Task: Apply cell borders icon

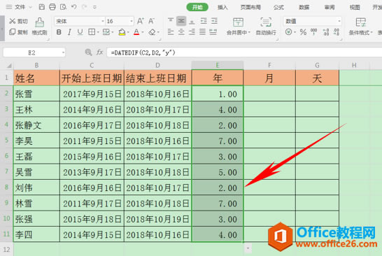Action: tap(92, 32)
